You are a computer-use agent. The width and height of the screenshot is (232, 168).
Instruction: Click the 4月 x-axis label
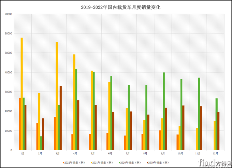pyautogui.click(x=75, y=153)
